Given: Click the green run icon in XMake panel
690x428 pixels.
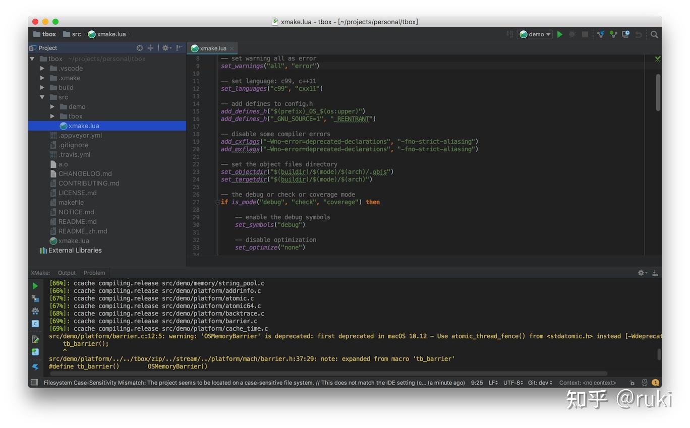Looking at the screenshot, I should click(x=35, y=286).
